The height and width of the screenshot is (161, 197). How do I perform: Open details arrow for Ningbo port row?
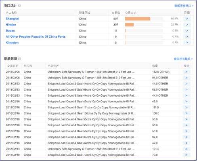coord(187,25)
